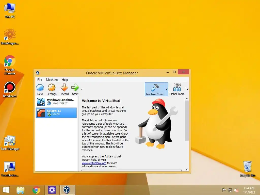Click the Recycle Bin desktop icon

click(247, 169)
